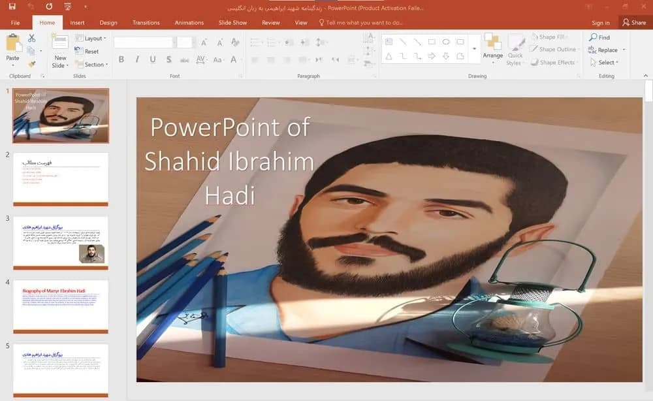Image resolution: width=653 pixels, height=401 pixels.
Task: Open the Slide Show tab
Action: (x=233, y=23)
